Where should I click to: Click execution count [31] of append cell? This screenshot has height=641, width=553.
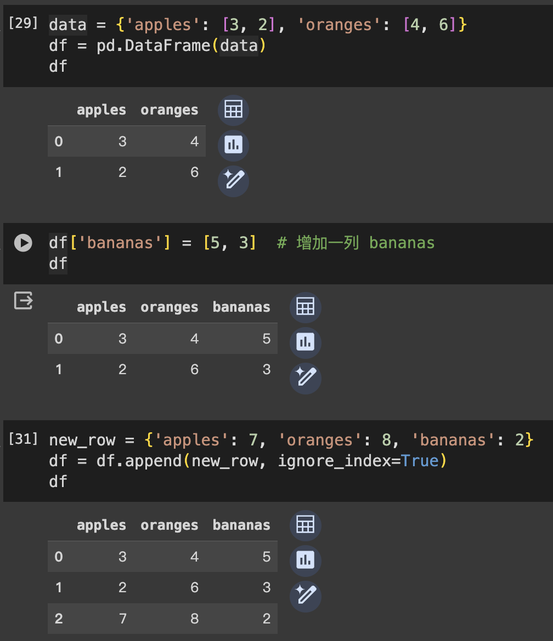(x=24, y=439)
